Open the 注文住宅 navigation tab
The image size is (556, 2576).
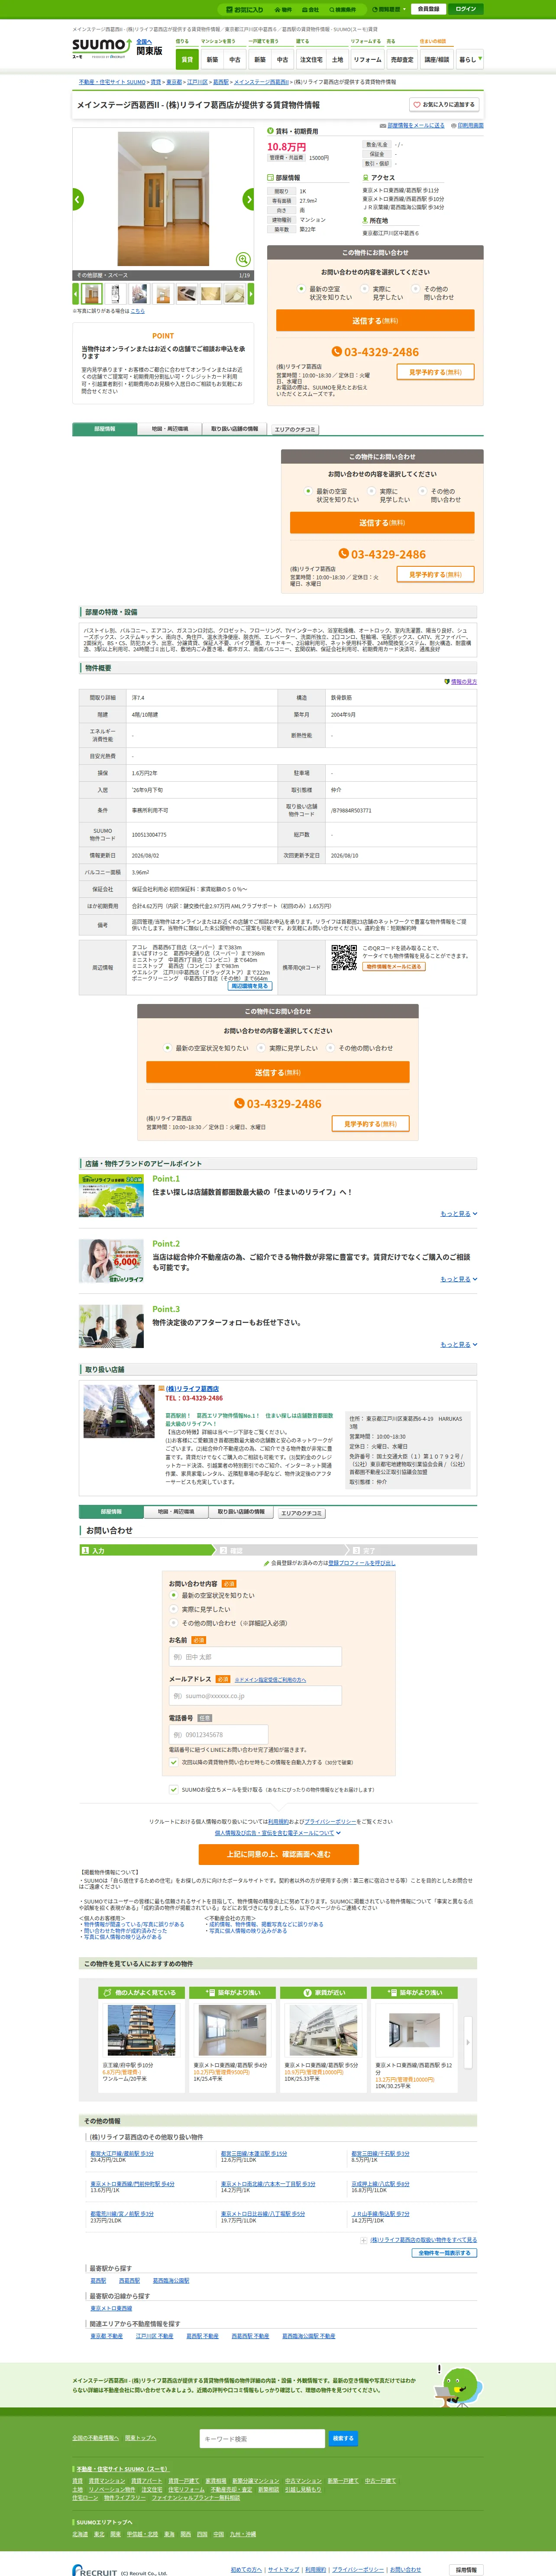pos(311,59)
